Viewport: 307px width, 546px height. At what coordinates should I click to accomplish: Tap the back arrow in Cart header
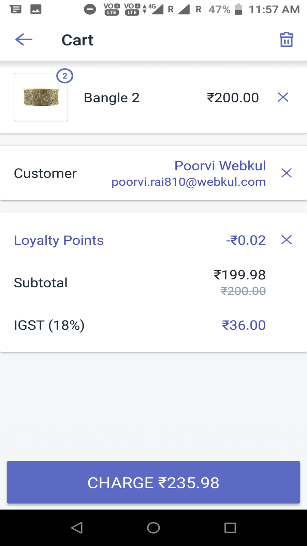(x=24, y=40)
